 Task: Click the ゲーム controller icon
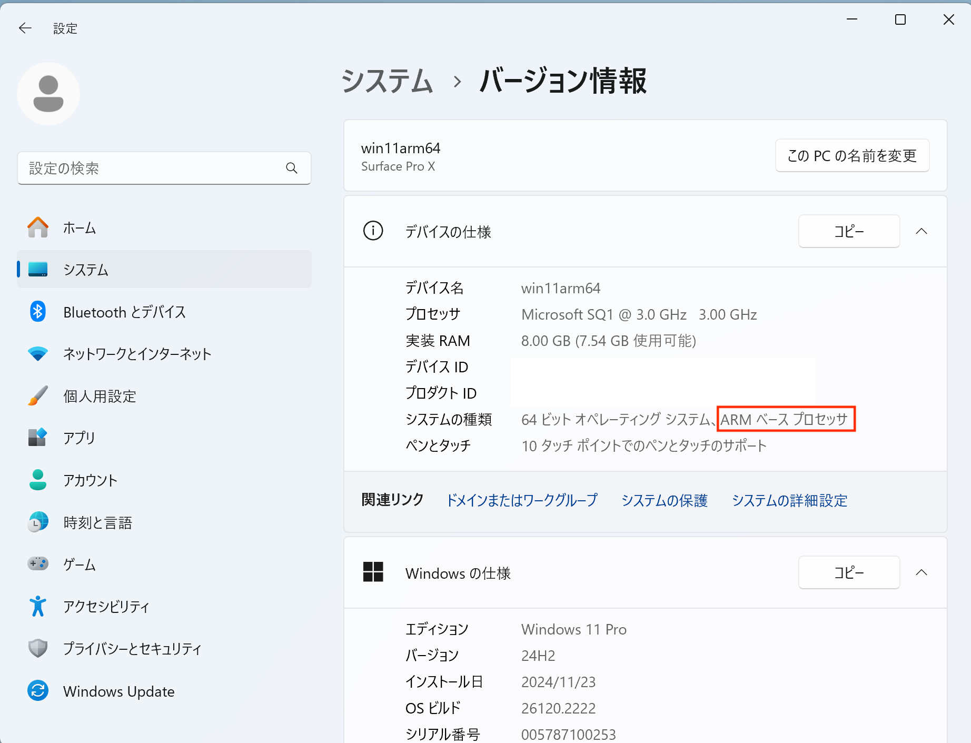(x=38, y=564)
